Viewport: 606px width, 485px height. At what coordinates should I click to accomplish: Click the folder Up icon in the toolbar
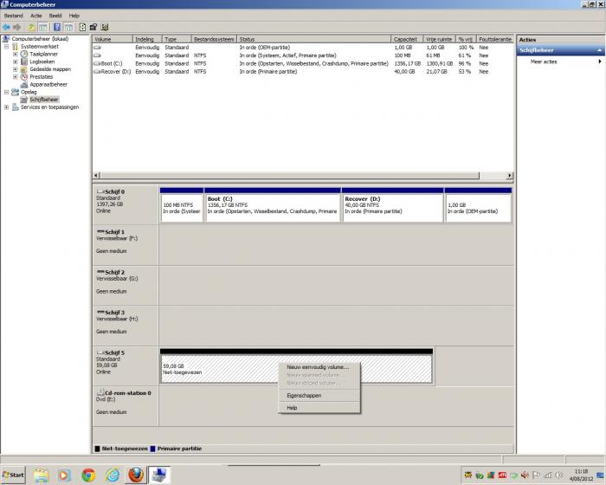tap(31, 27)
